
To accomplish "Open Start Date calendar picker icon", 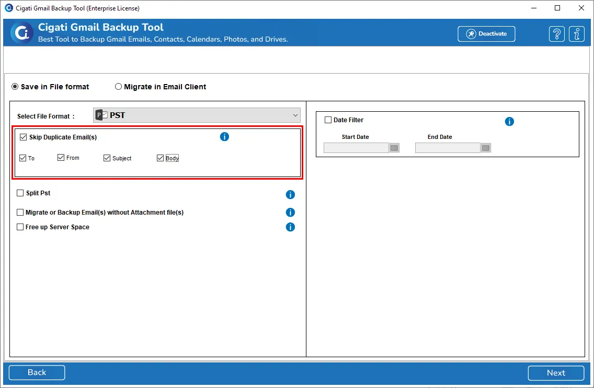I will [394, 148].
